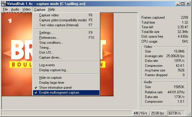Open the Help menu
The height and width of the screenshot is (117, 192).
tap(52, 9)
